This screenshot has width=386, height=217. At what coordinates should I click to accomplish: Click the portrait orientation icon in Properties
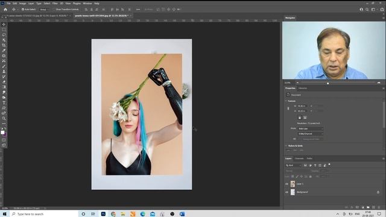click(300, 118)
